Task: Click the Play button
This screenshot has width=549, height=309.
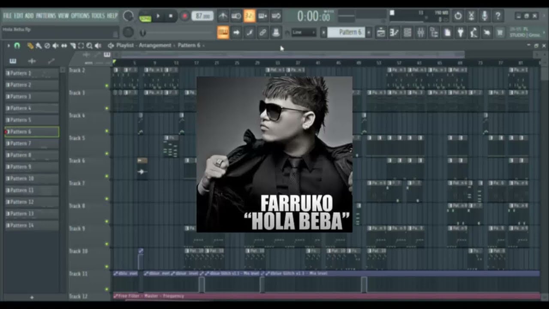Action: pos(158,16)
